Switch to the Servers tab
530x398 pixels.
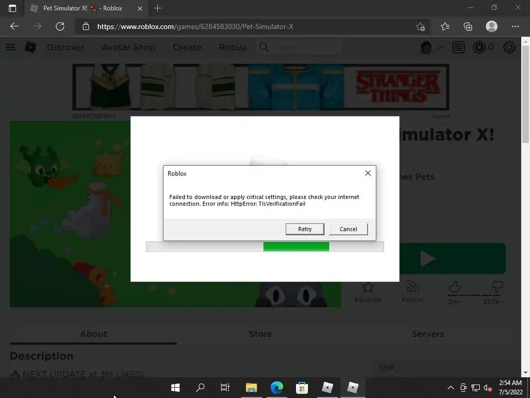tap(428, 334)
